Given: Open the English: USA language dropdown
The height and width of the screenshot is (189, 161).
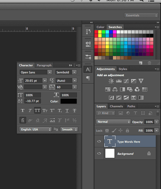Looking at the screenshot, I should pyautogui.click(x=35, y=129).
